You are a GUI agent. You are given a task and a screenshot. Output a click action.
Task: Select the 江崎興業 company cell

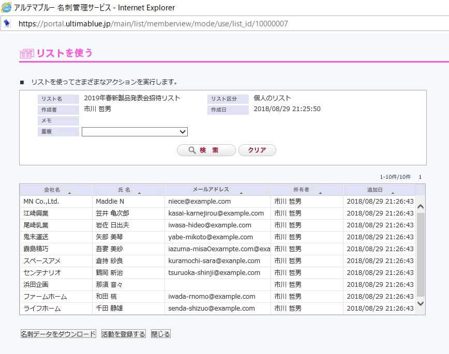coord(56,213)
